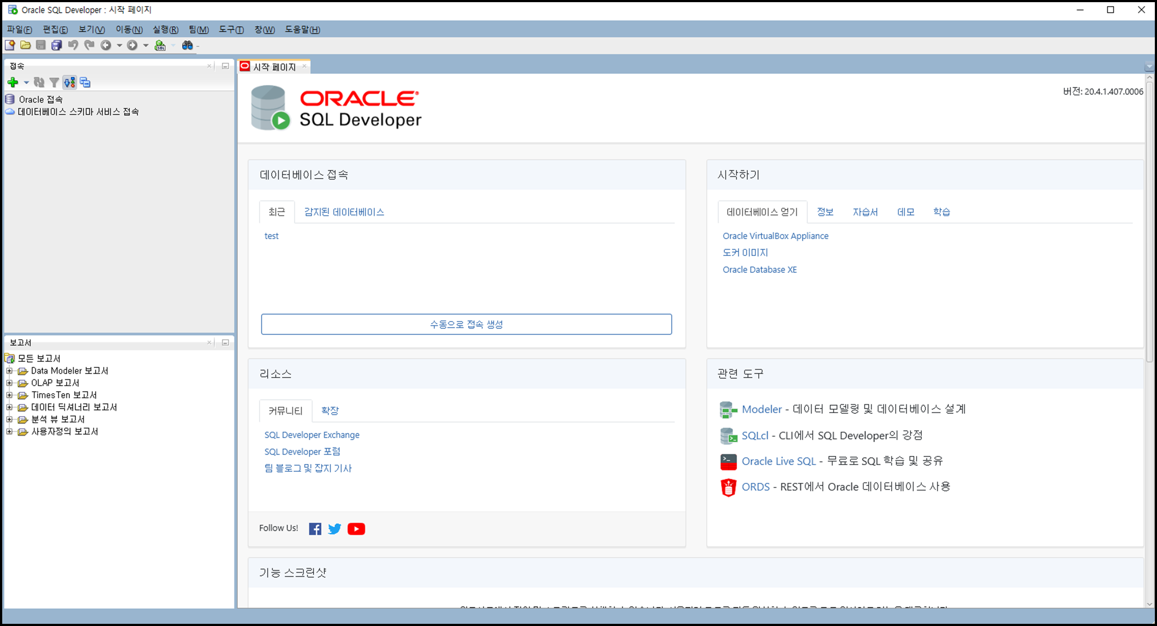Minimize the 보고서 reports panel
Screen dimensions: 1157x626
[x=225, y=342]
